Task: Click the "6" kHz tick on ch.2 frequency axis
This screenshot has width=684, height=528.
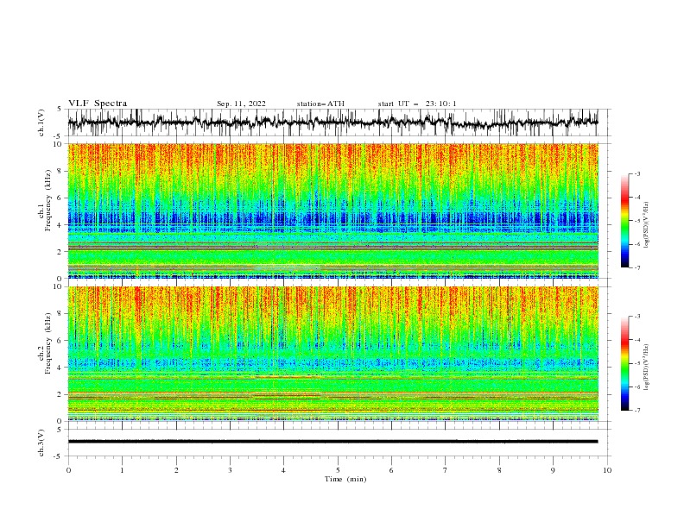Action: (x=60, y=341)
